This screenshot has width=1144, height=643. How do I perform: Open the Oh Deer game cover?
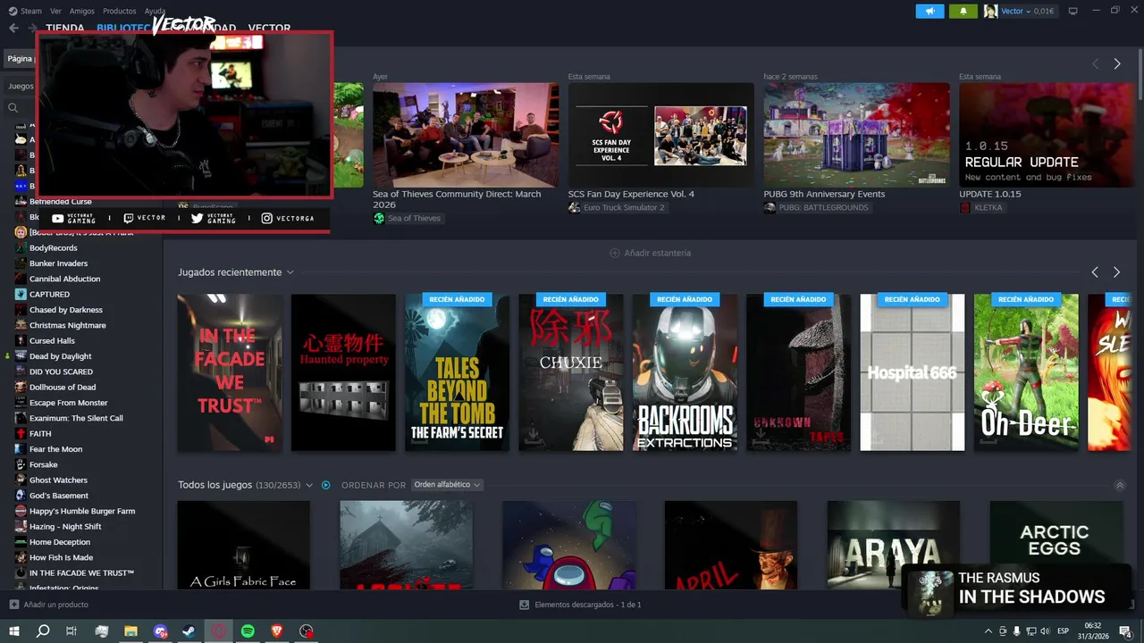pos(1026,372)
